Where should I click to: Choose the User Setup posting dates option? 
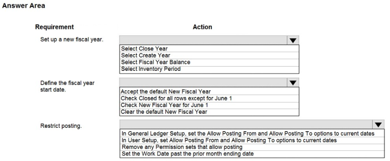pos(229,140)
